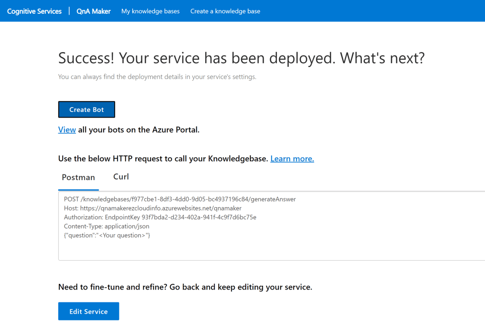485x327 pixels.
Task: Click empty space in HTTP request box
Action: [x=284, y=249]
